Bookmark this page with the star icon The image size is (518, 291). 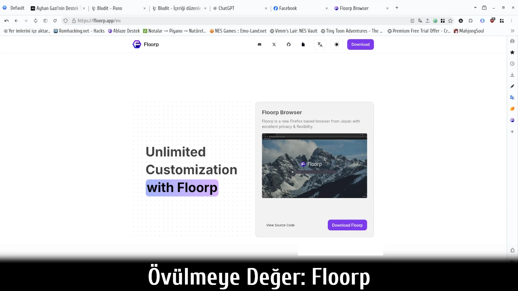[450, 21]
